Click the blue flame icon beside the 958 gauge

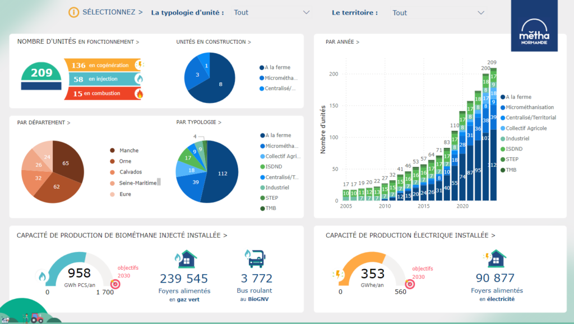42,276
